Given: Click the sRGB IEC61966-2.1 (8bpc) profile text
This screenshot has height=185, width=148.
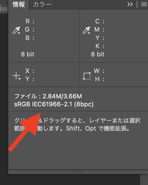Looking at the screenshot, I should click(54, 104).
